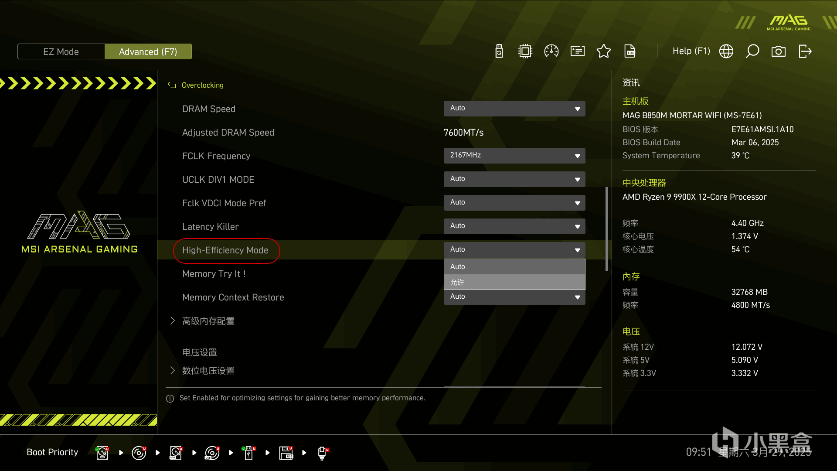837x471 pixels.
Task: Take screenshot with camera icon
Action: (779, 51)
